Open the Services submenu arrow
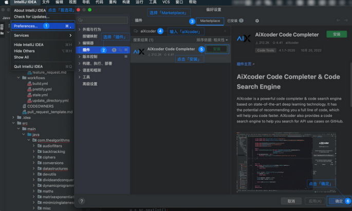 pos(70,35)
